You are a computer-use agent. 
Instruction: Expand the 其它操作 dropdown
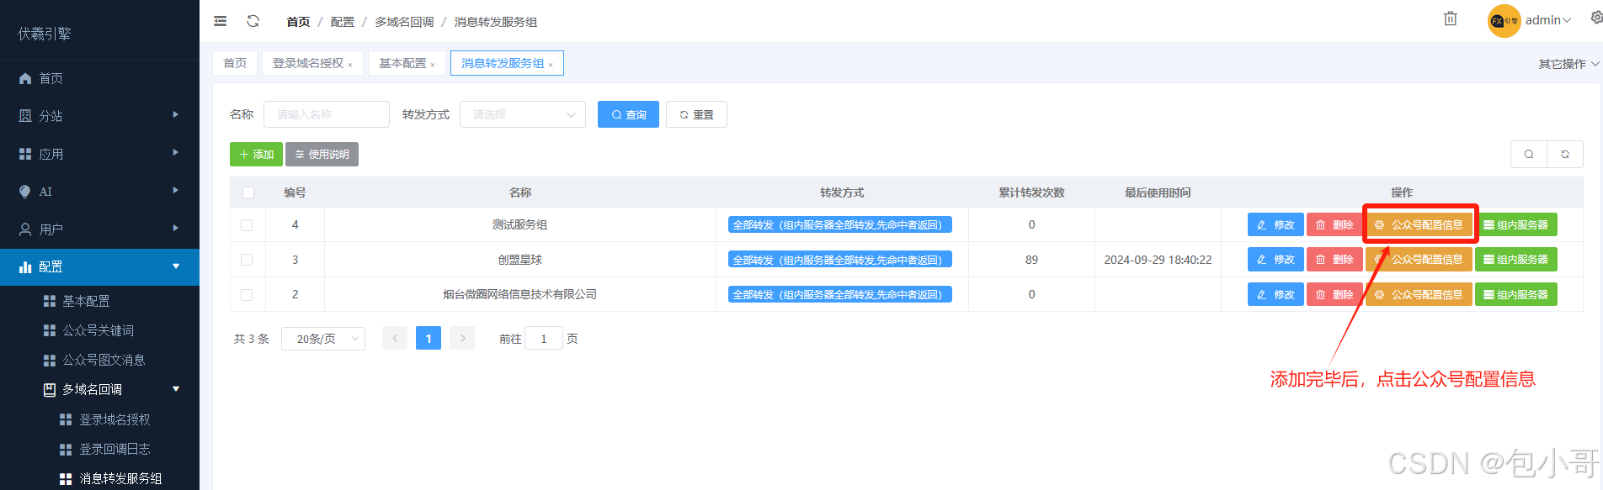click(x=1568, y=64)
